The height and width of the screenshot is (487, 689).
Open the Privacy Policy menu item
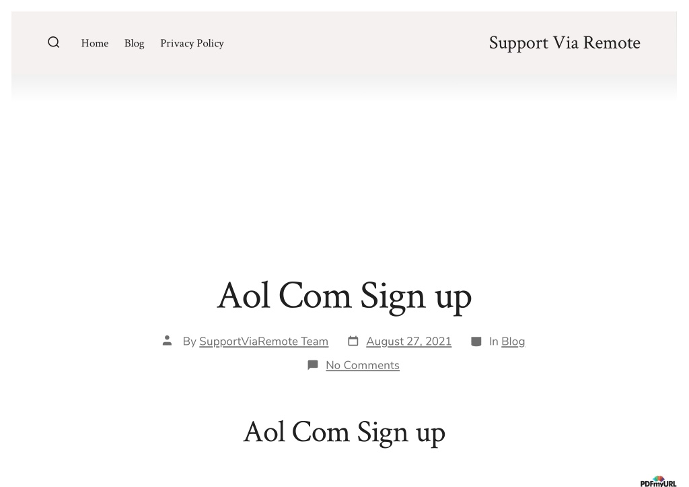tap(192, 44)
